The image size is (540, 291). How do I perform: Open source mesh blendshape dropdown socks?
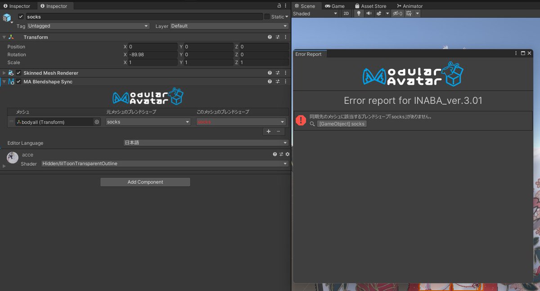pyautogui.click(x=148, y=122)
